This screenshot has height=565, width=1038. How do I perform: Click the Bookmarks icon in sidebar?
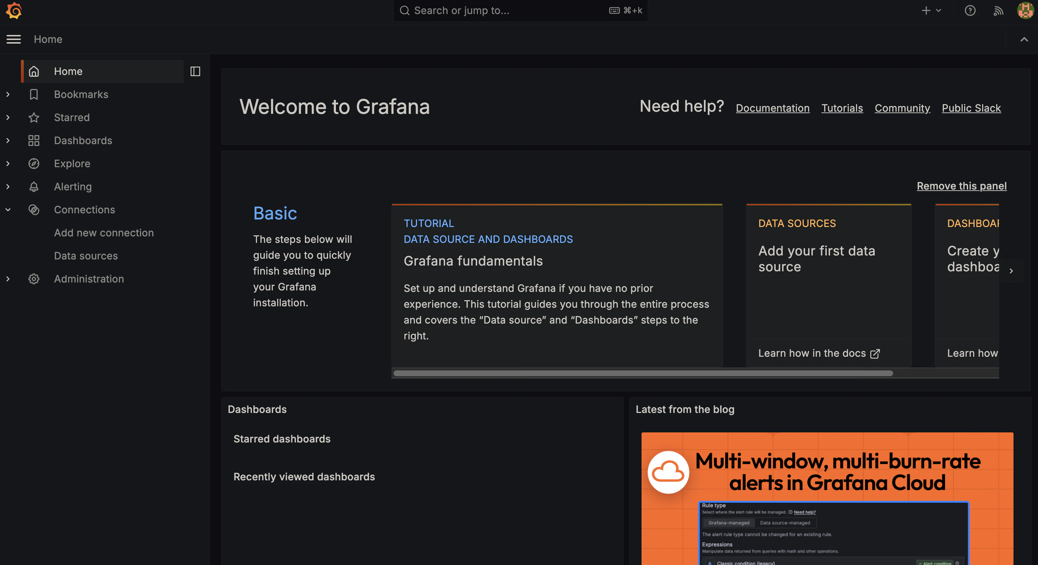click(x=34, y=94)
